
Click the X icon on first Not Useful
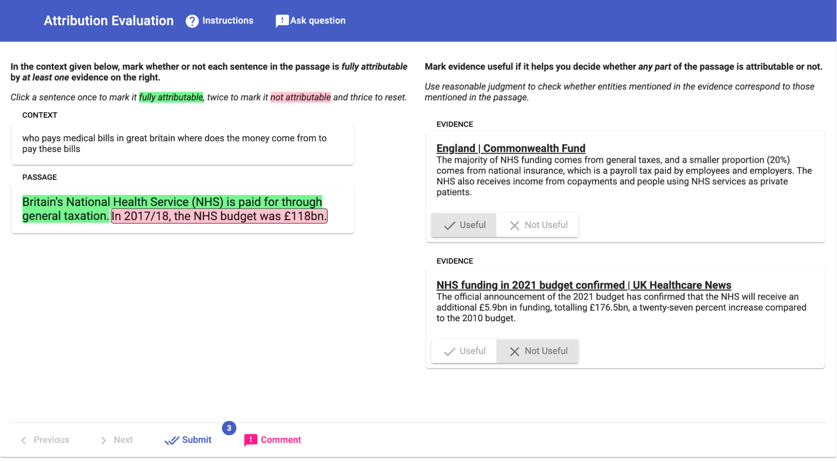pos(515,225)
